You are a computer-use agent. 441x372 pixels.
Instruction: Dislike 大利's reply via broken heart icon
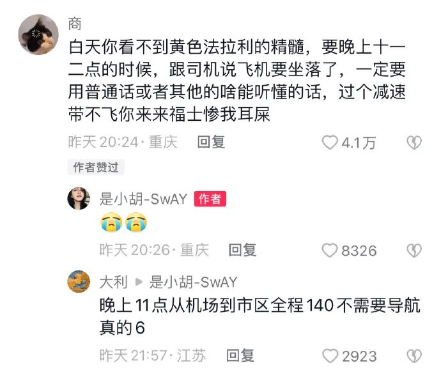point(414,356)
